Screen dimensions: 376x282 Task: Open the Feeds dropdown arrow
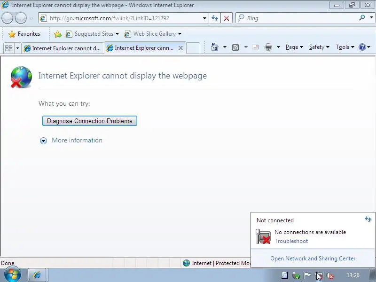click(246, 47)
